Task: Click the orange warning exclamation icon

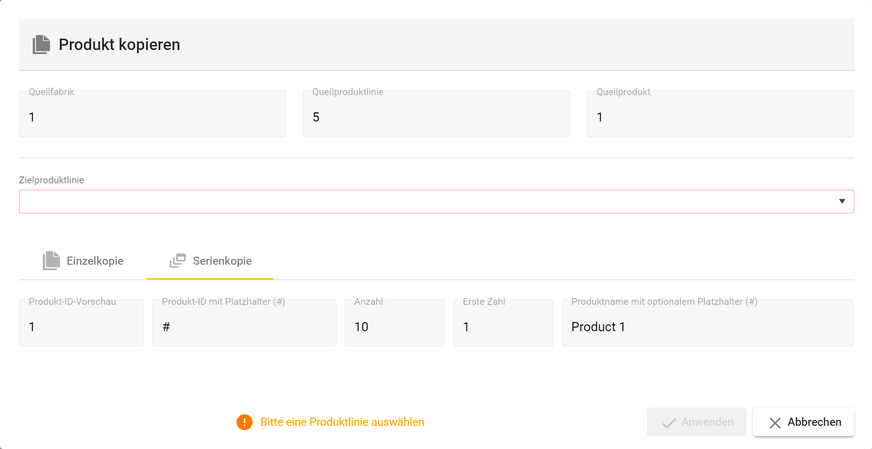Action: tap(245, 422)
